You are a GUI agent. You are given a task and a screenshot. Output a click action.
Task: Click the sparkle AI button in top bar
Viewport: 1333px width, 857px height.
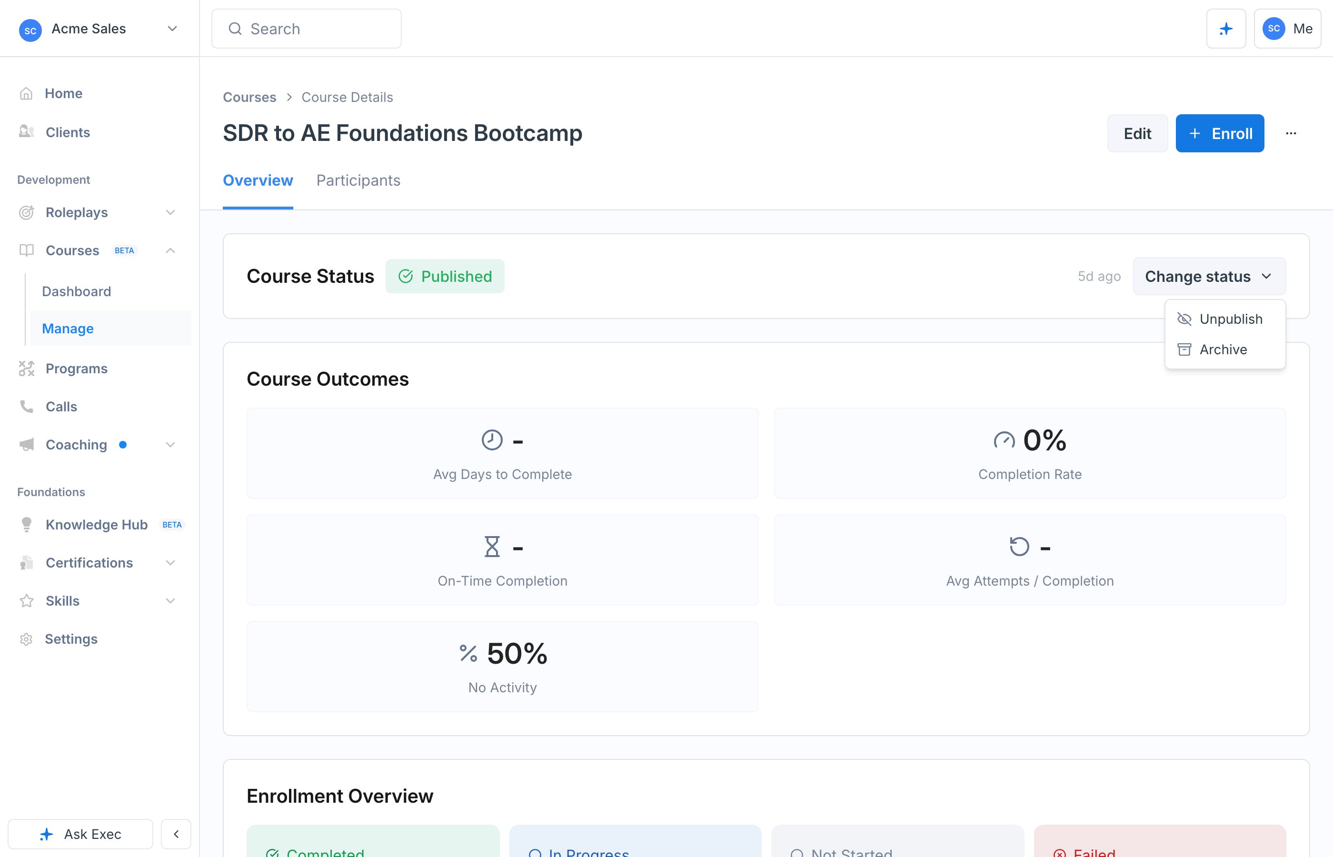click(x=1225, y=29)
